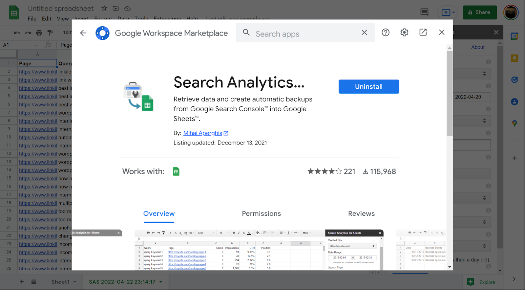This screenshot has height=290, width=525.
Task: Star the Untitled spreadsheet
Action: [104, 8]
